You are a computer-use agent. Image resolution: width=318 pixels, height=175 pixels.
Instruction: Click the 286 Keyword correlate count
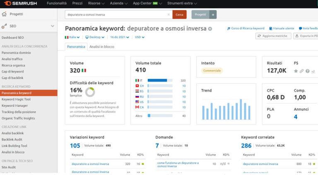[x=246, y=146]
